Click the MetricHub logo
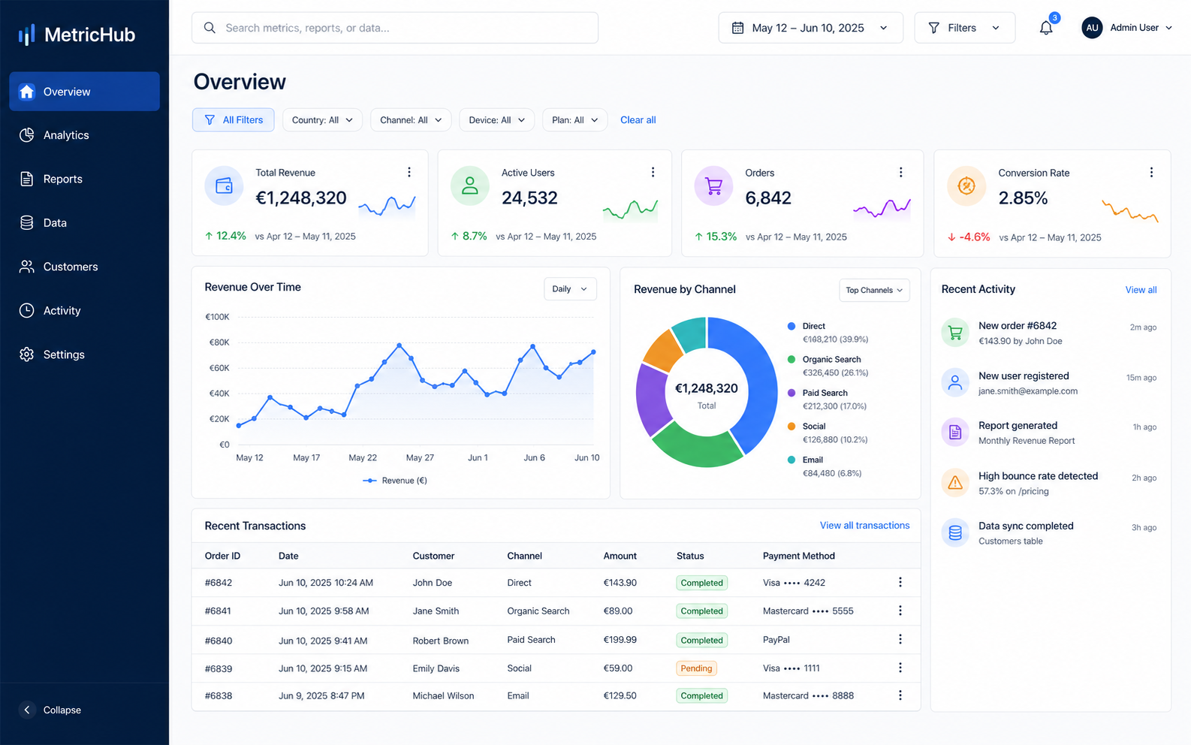The image size is (1191, 745). [77, 35]
